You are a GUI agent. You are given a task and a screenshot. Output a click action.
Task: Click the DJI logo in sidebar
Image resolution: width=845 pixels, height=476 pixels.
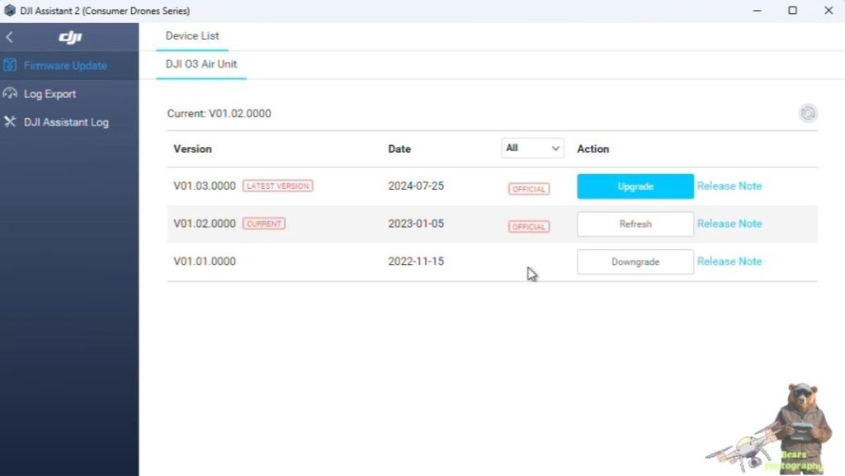click(x=70, y=37)
